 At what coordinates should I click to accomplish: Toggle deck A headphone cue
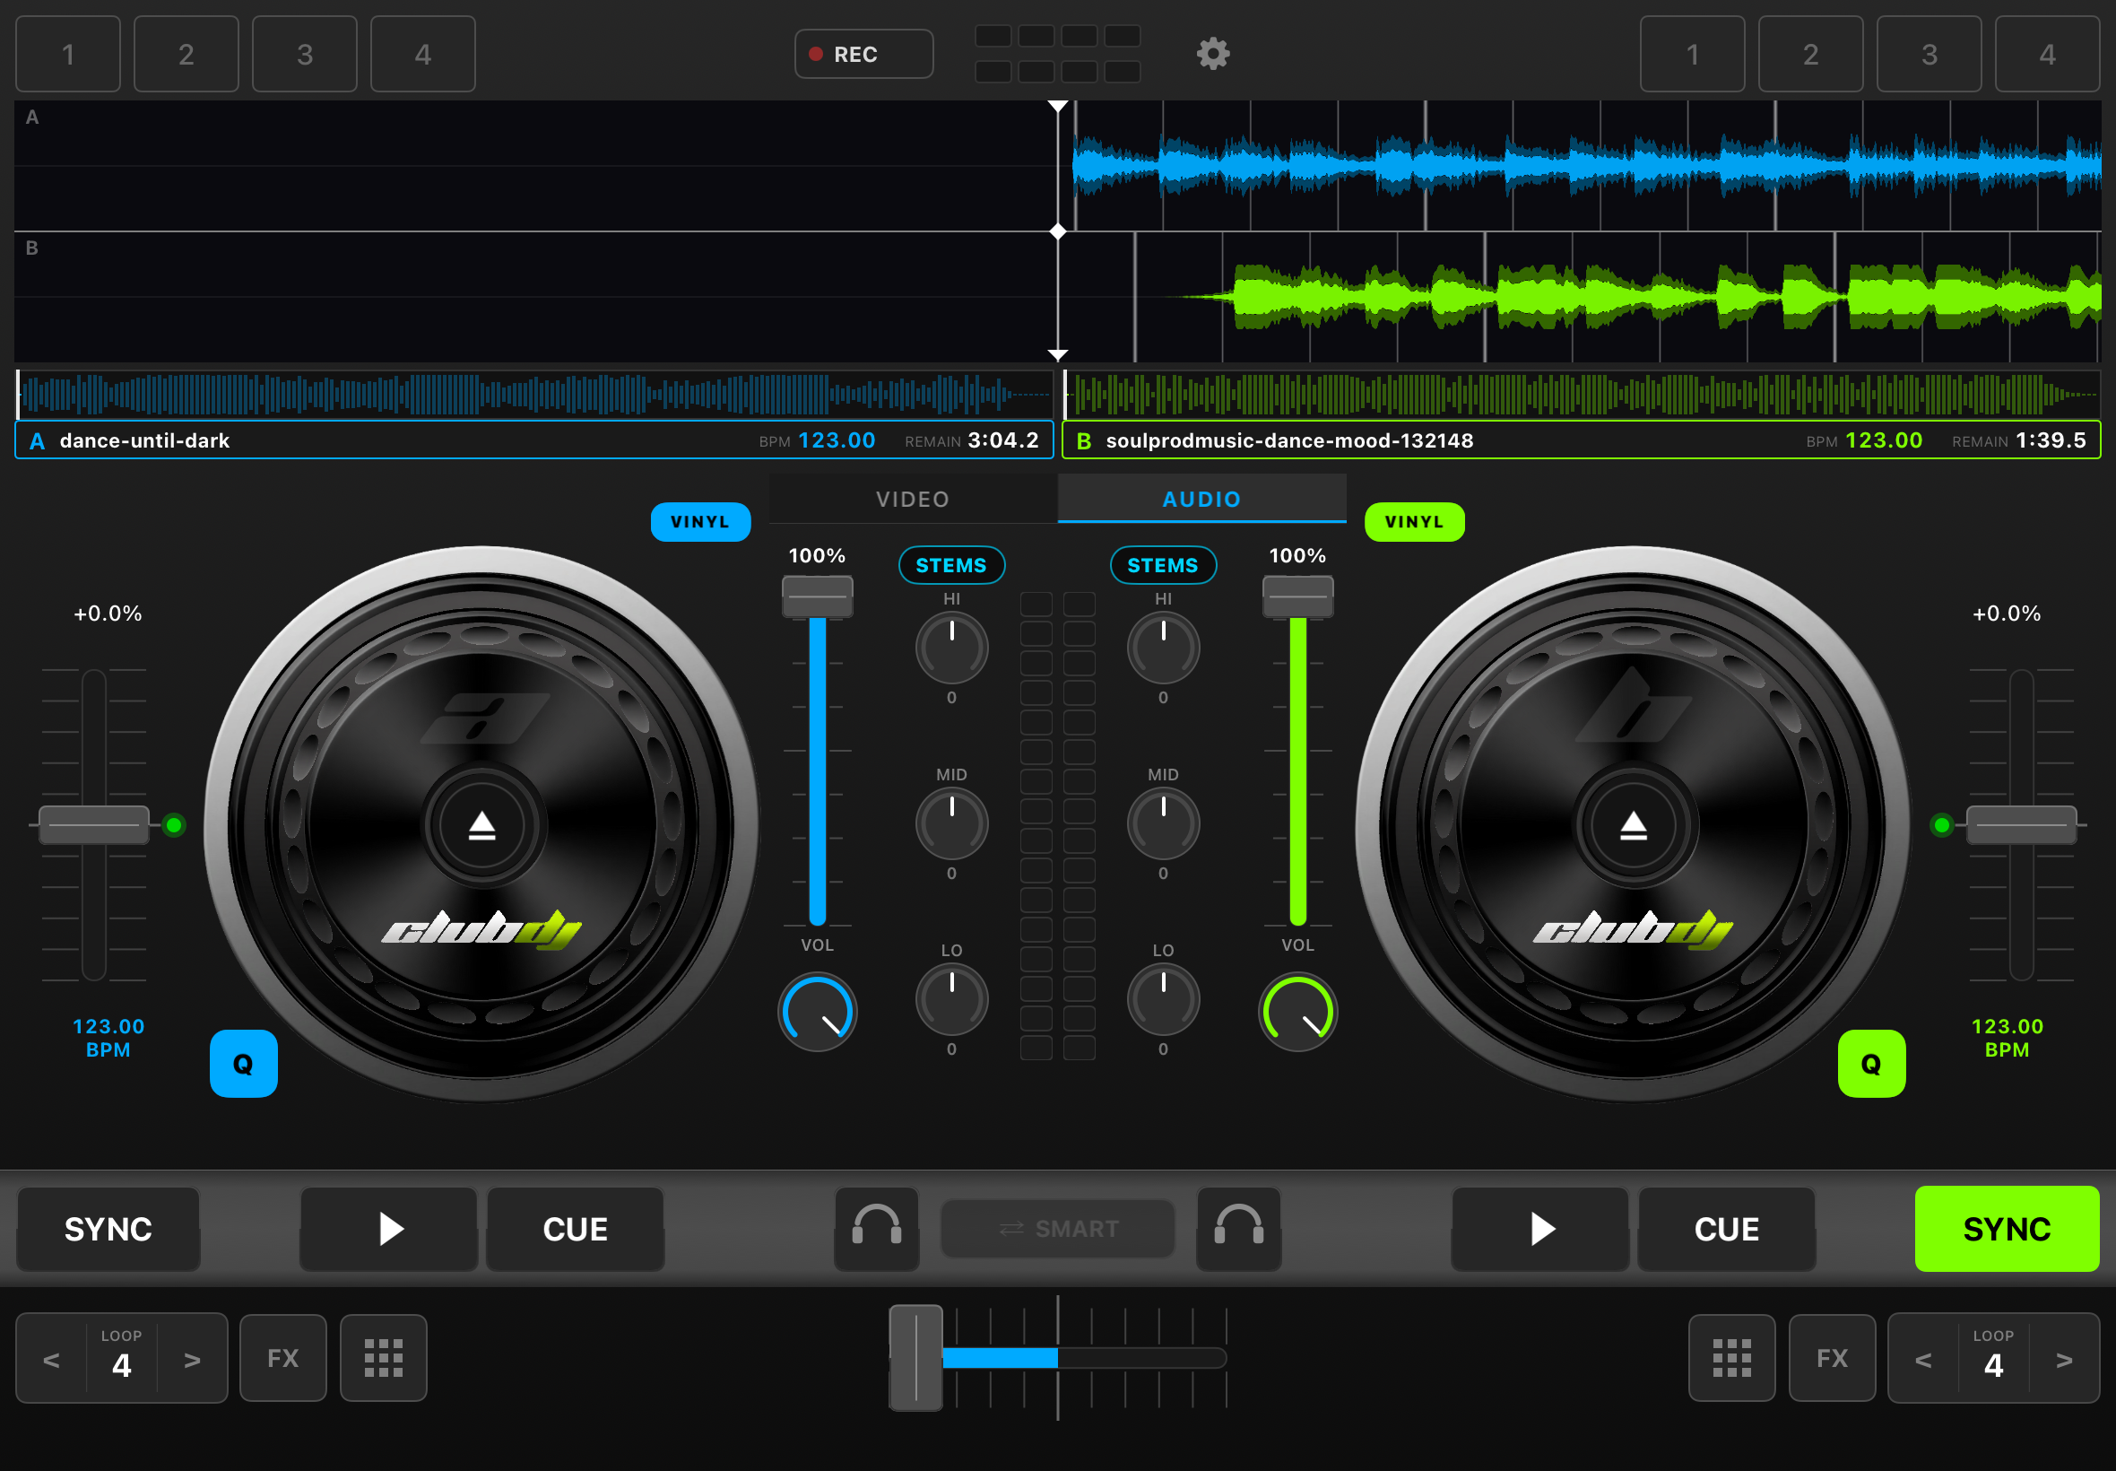876,1229
